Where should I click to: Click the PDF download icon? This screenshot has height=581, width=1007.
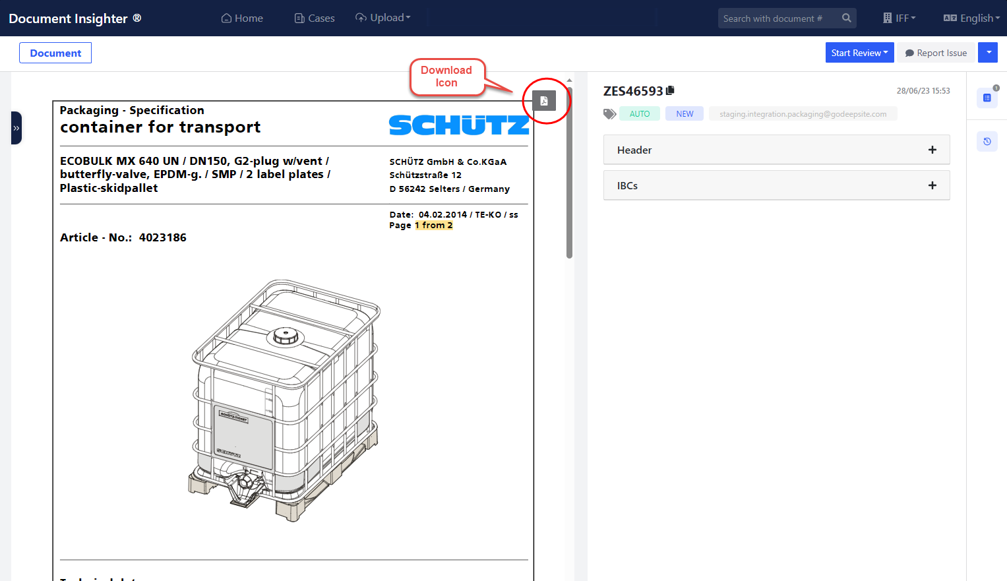(544, 101)
